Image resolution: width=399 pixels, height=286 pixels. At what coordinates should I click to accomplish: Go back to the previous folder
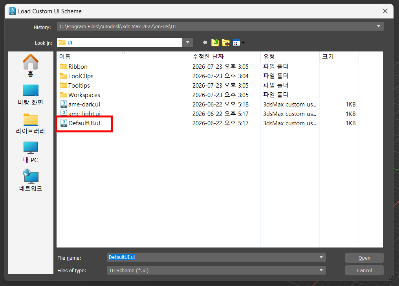tap(205, 42)
